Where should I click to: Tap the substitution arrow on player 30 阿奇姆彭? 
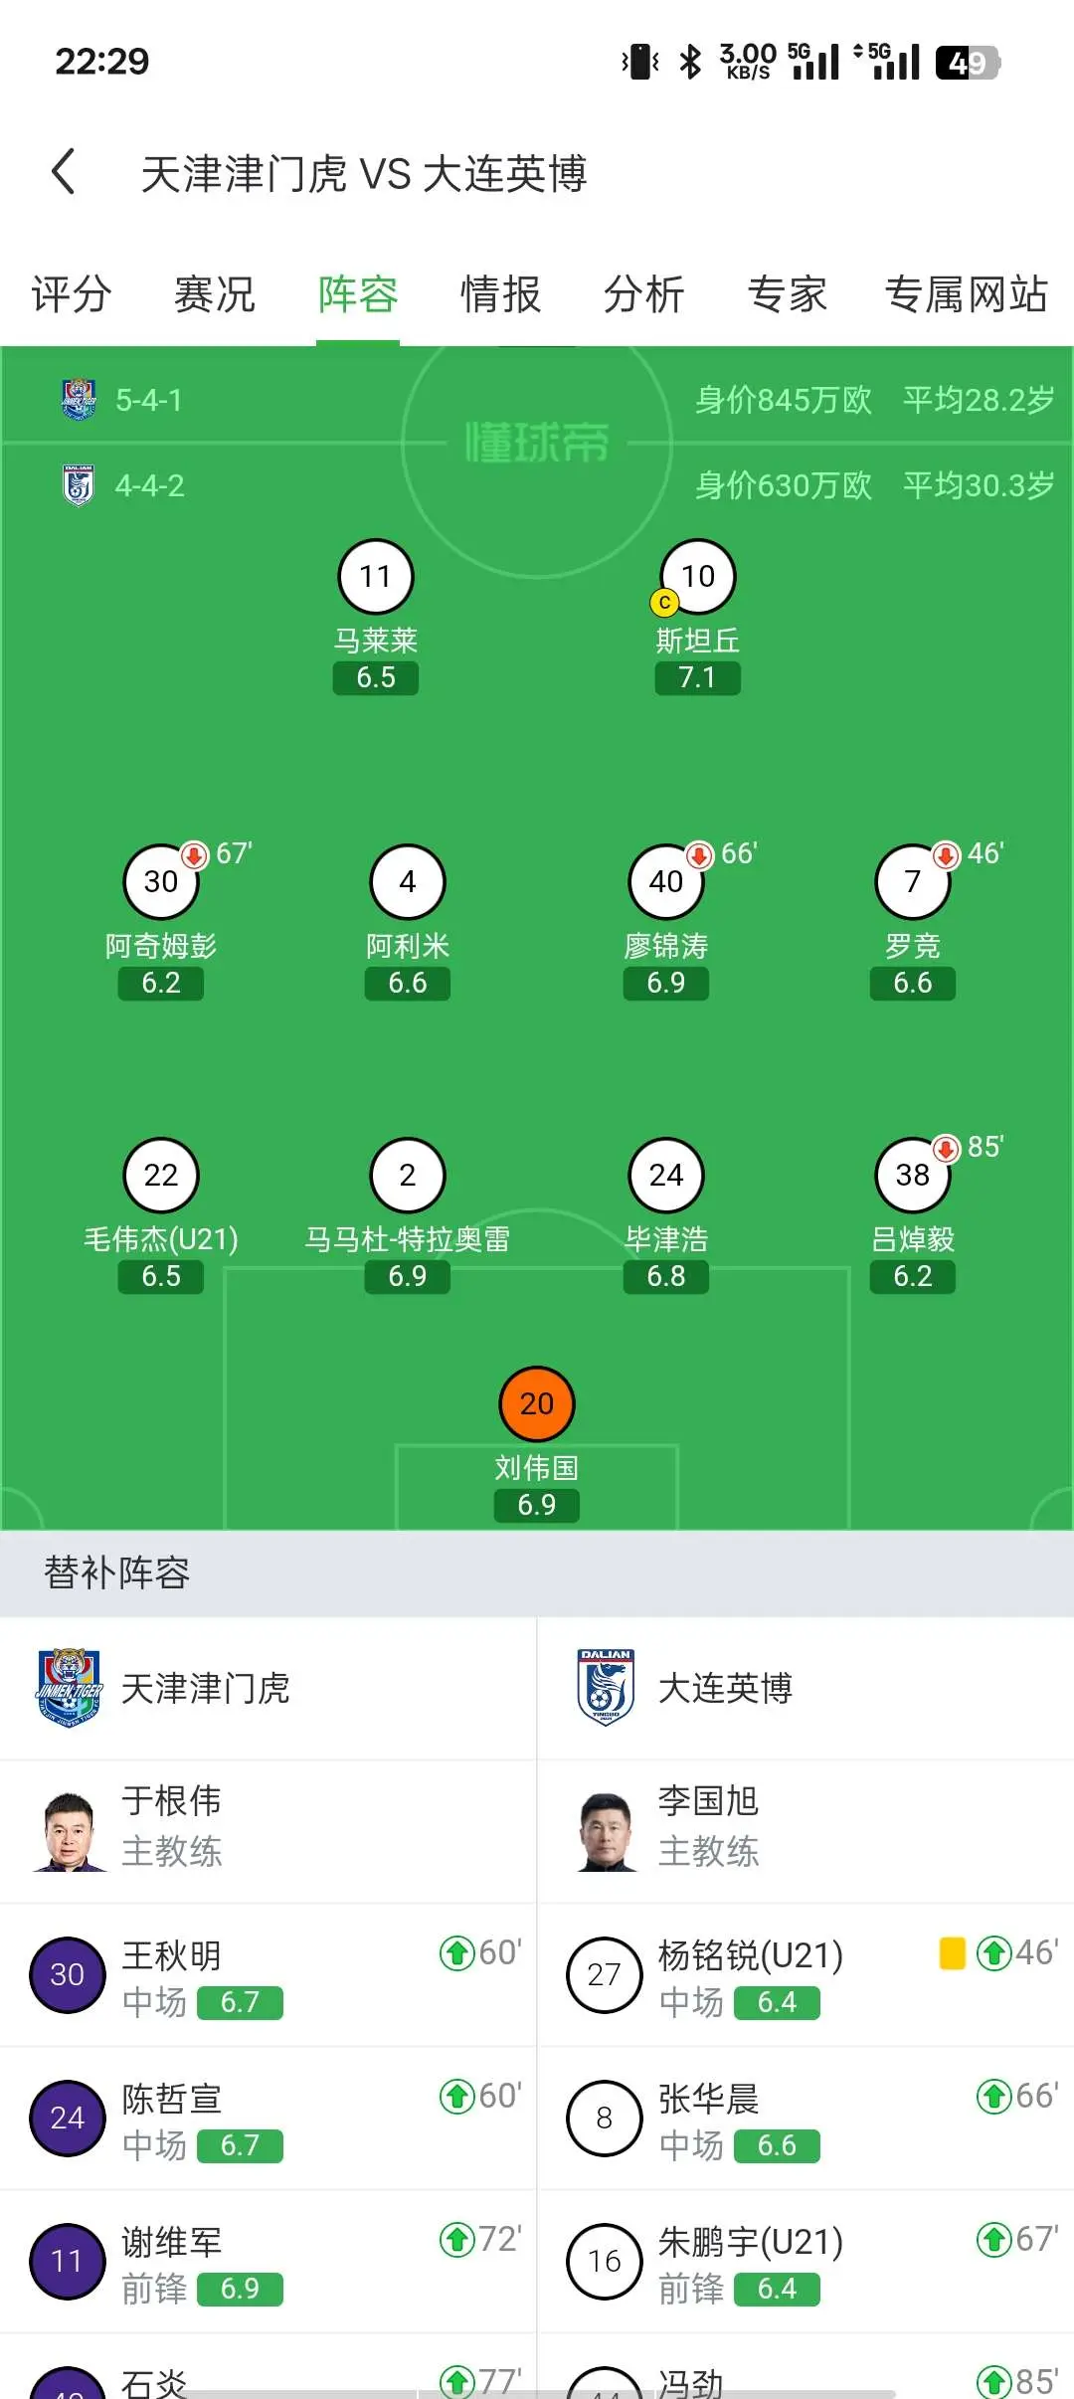pyautogui.click(x=194, y=854)
